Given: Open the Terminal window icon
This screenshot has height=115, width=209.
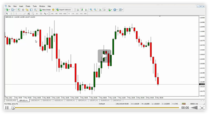Looking at the screenshot, I should click(31, 10).
